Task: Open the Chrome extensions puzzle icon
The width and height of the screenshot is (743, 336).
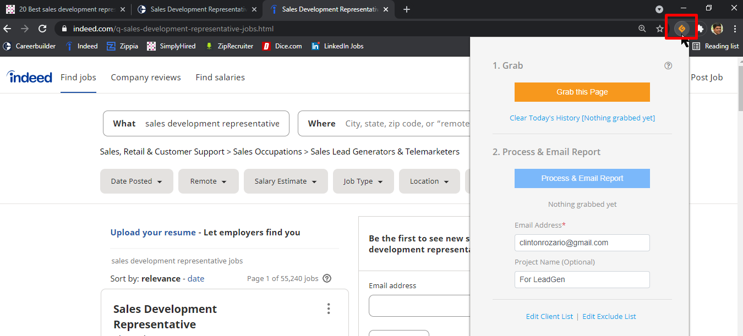Action: 700,29
